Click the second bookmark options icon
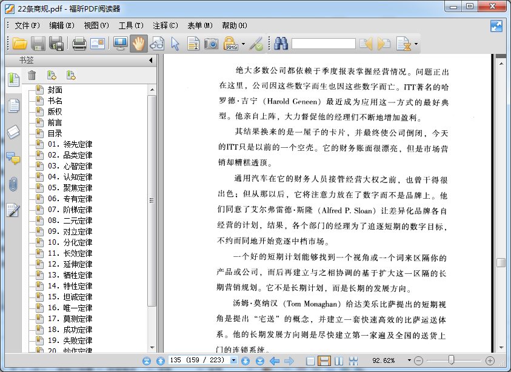Screen dimensions: 511x372 71,75
